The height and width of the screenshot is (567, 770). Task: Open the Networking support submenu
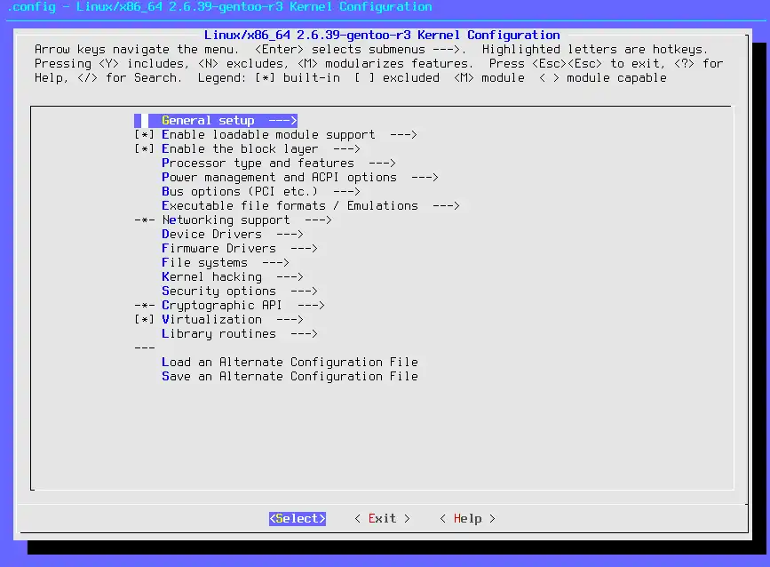point(247,220)
